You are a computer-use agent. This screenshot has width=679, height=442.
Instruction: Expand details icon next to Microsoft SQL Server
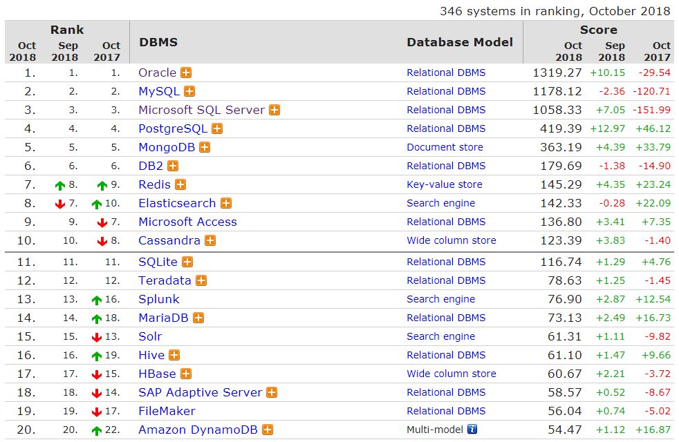(275, 110)
